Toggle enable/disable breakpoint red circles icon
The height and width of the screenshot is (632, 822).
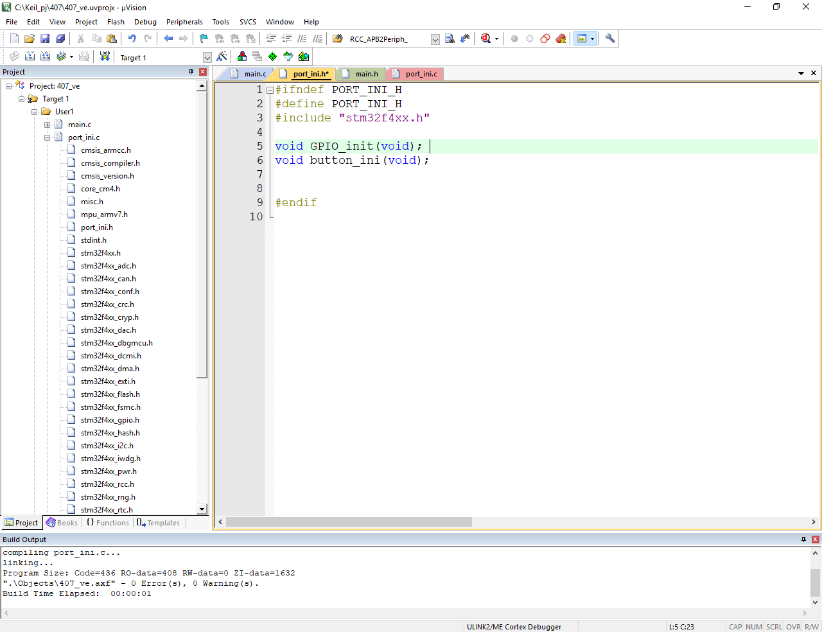click(545, 39)
